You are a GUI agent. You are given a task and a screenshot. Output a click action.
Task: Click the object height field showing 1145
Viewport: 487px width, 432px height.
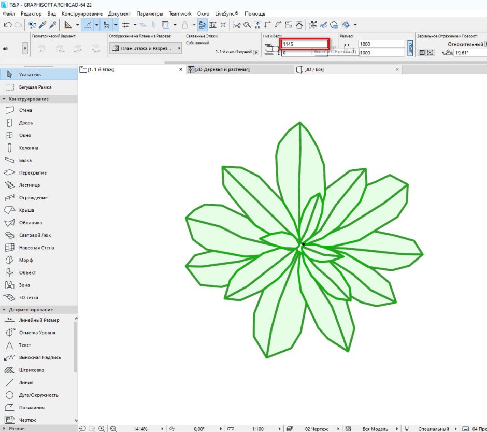(x=304, y=44)
